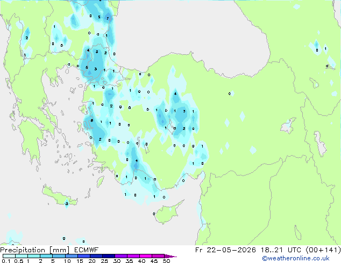Select the 20–25 mm dark blue legend swatch
341x263 pixels.
pyautogui.click(x=96, y=256)
